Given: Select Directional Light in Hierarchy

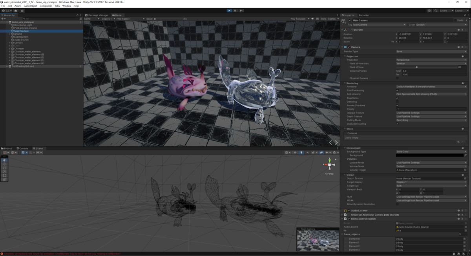Looking at the screenshot, I should click(23, 25).
